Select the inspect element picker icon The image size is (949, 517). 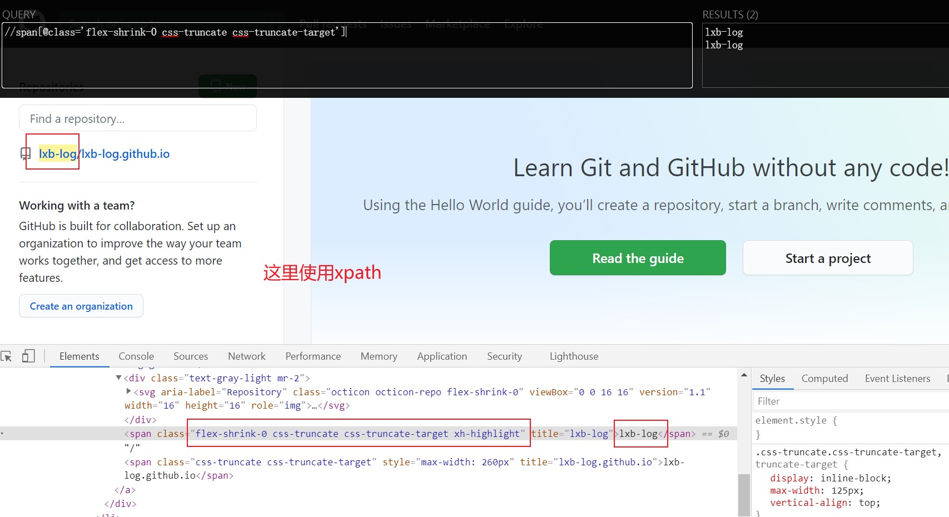click(x=7, y=356)
